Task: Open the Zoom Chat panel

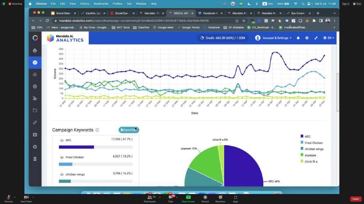Action: tap(171, 198)
